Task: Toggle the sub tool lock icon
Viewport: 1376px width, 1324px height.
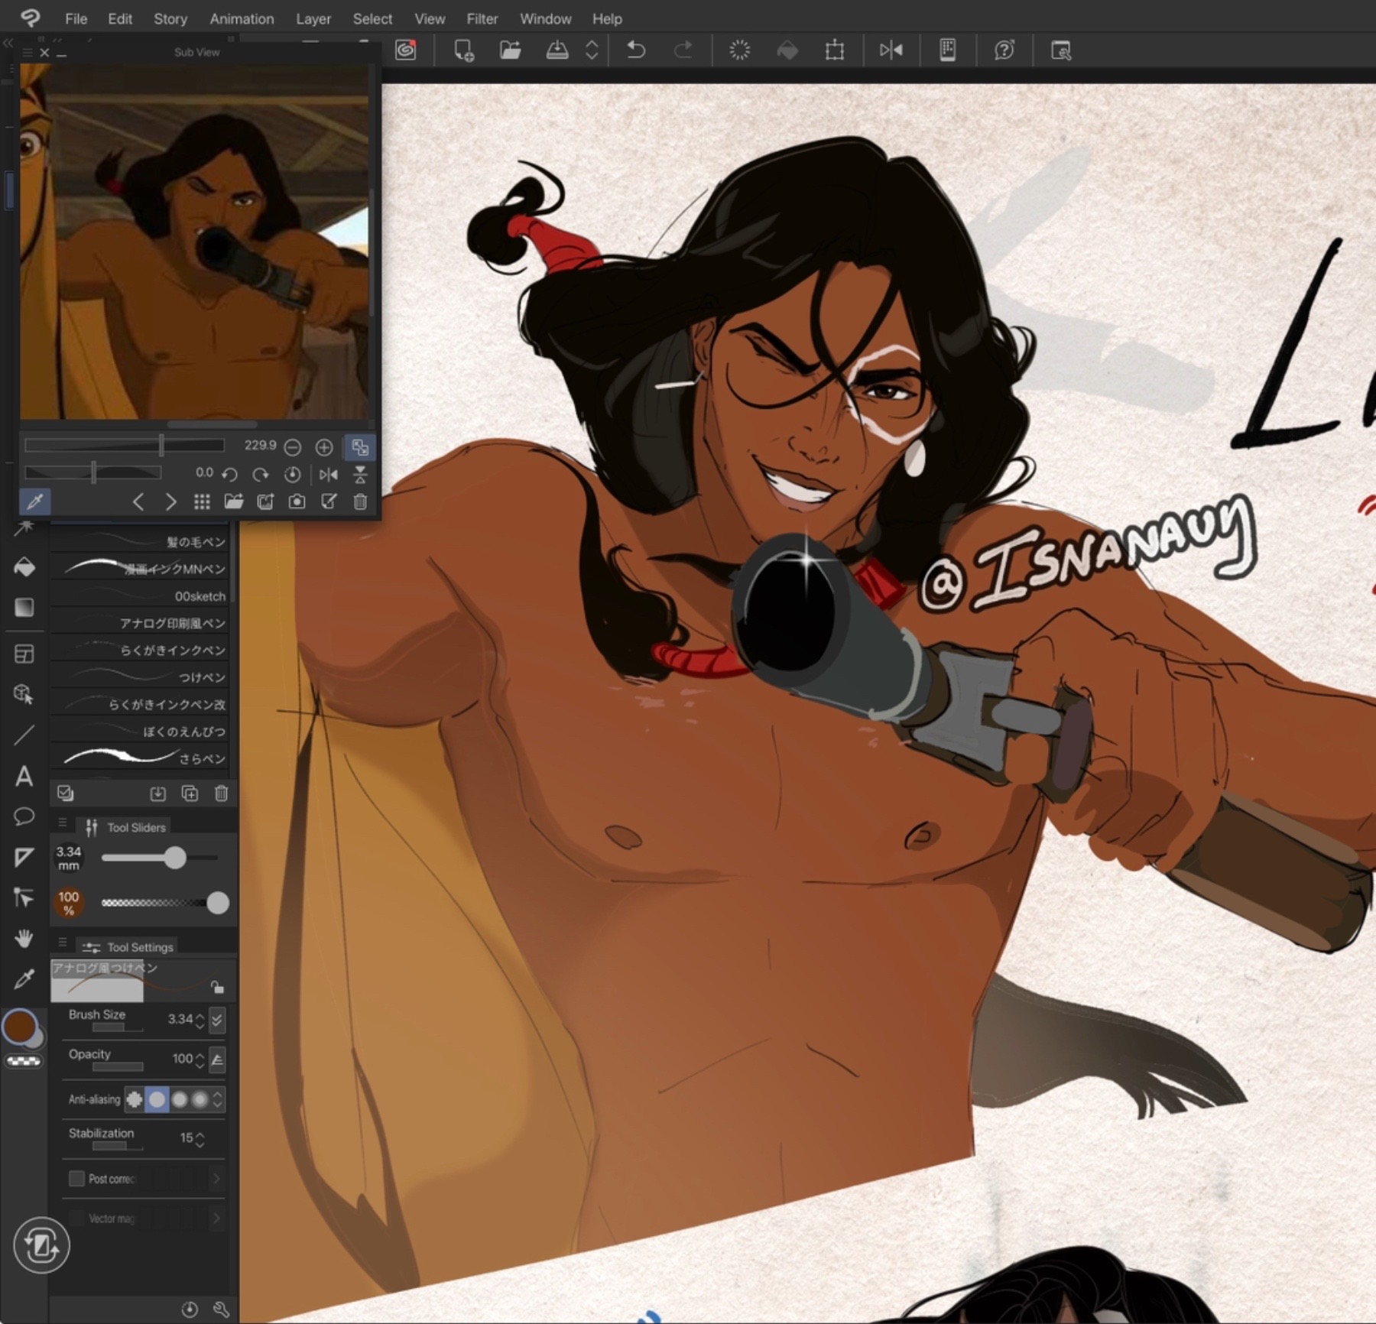Action: coord(218,987)
